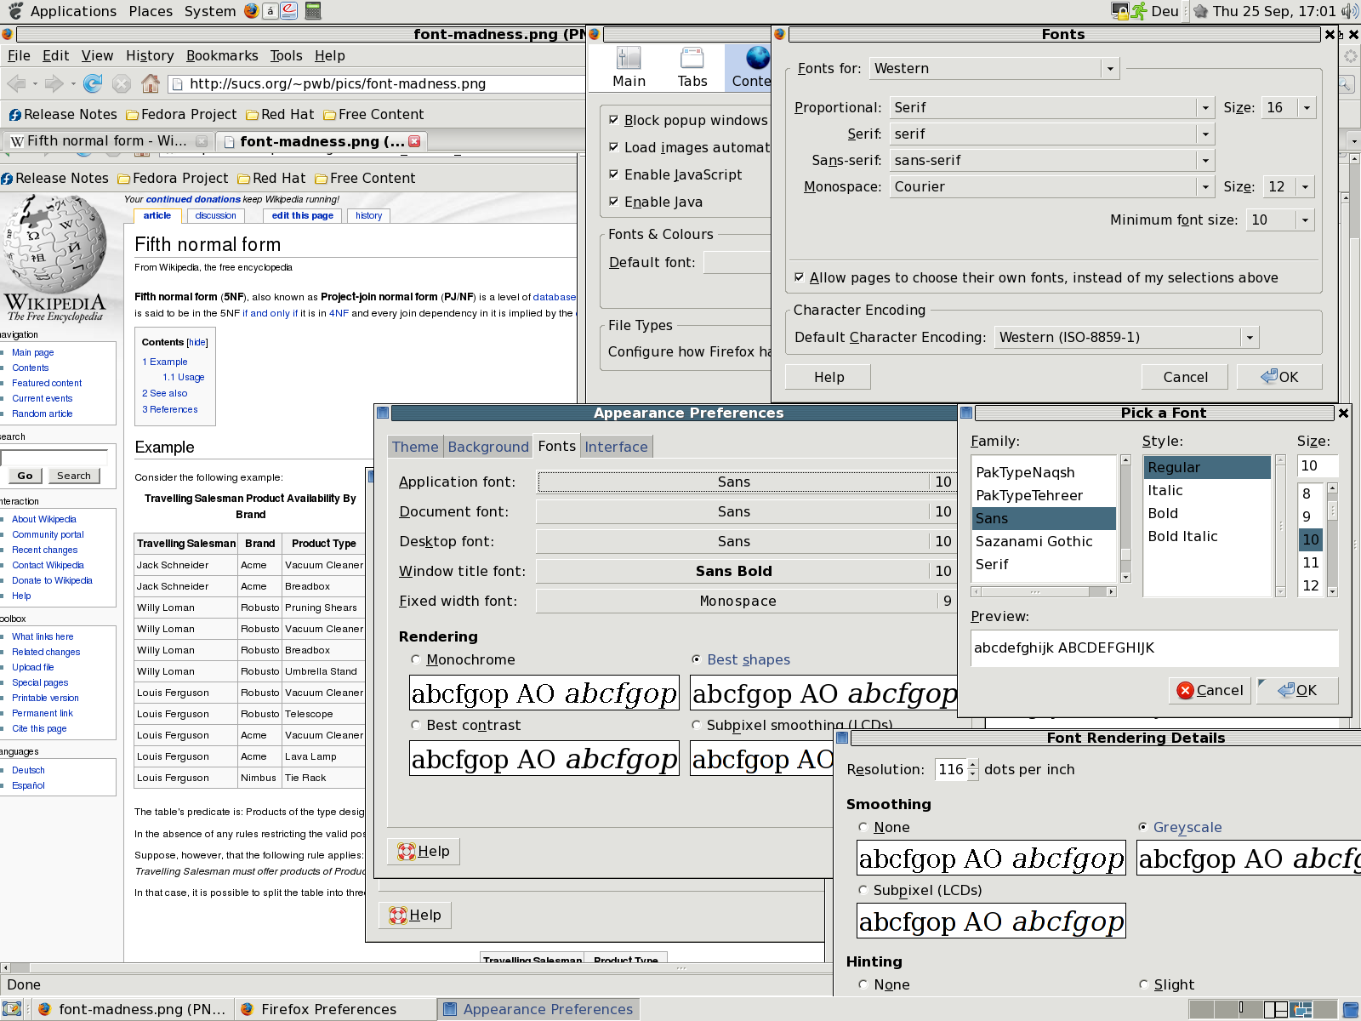This screenshot has height=1021, width=1361.
Task: Open the Bookmarks menu
Action: click(222, 55)
